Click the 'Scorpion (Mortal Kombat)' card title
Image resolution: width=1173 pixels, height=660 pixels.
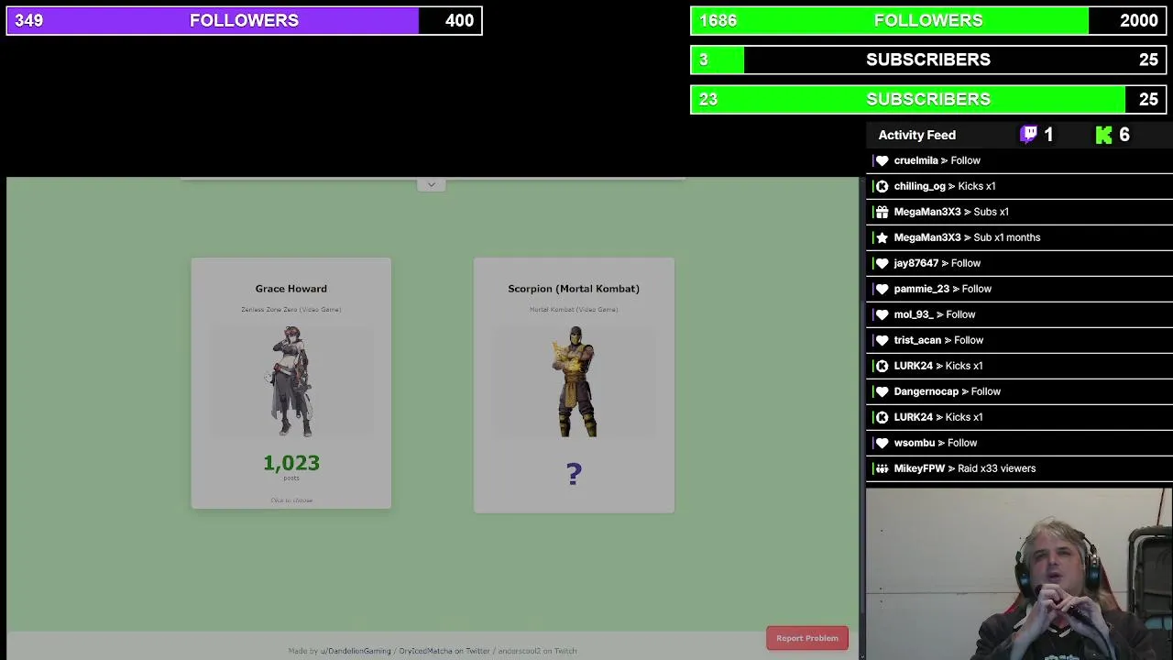pos(574,289)
